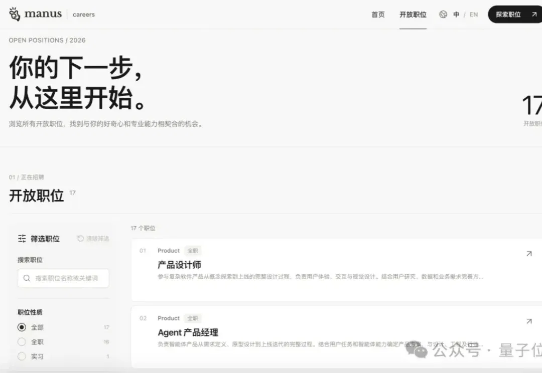Viewport: 542px width, 373px height.
Task: Click the Product label on card 01
Action: coord(169,251)
